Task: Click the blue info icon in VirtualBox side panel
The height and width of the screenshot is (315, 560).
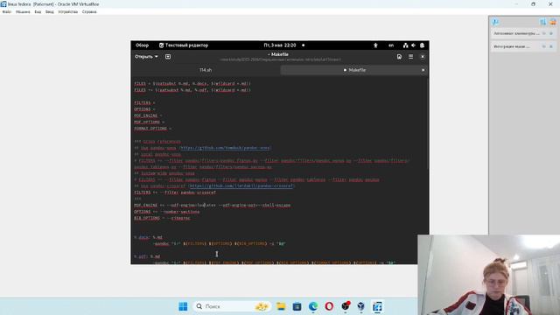Action: tap(495, 22)
